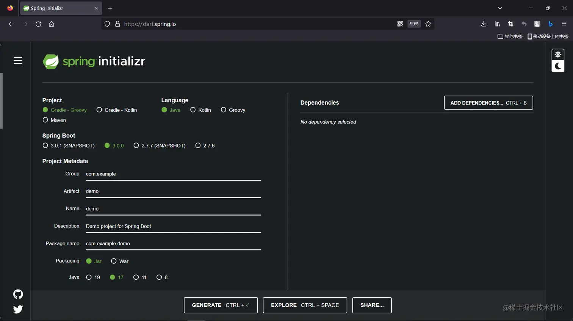The width and height of the screenshot is (573, 321).
Task: Focus the Name input field
Action: coord(173,209)
